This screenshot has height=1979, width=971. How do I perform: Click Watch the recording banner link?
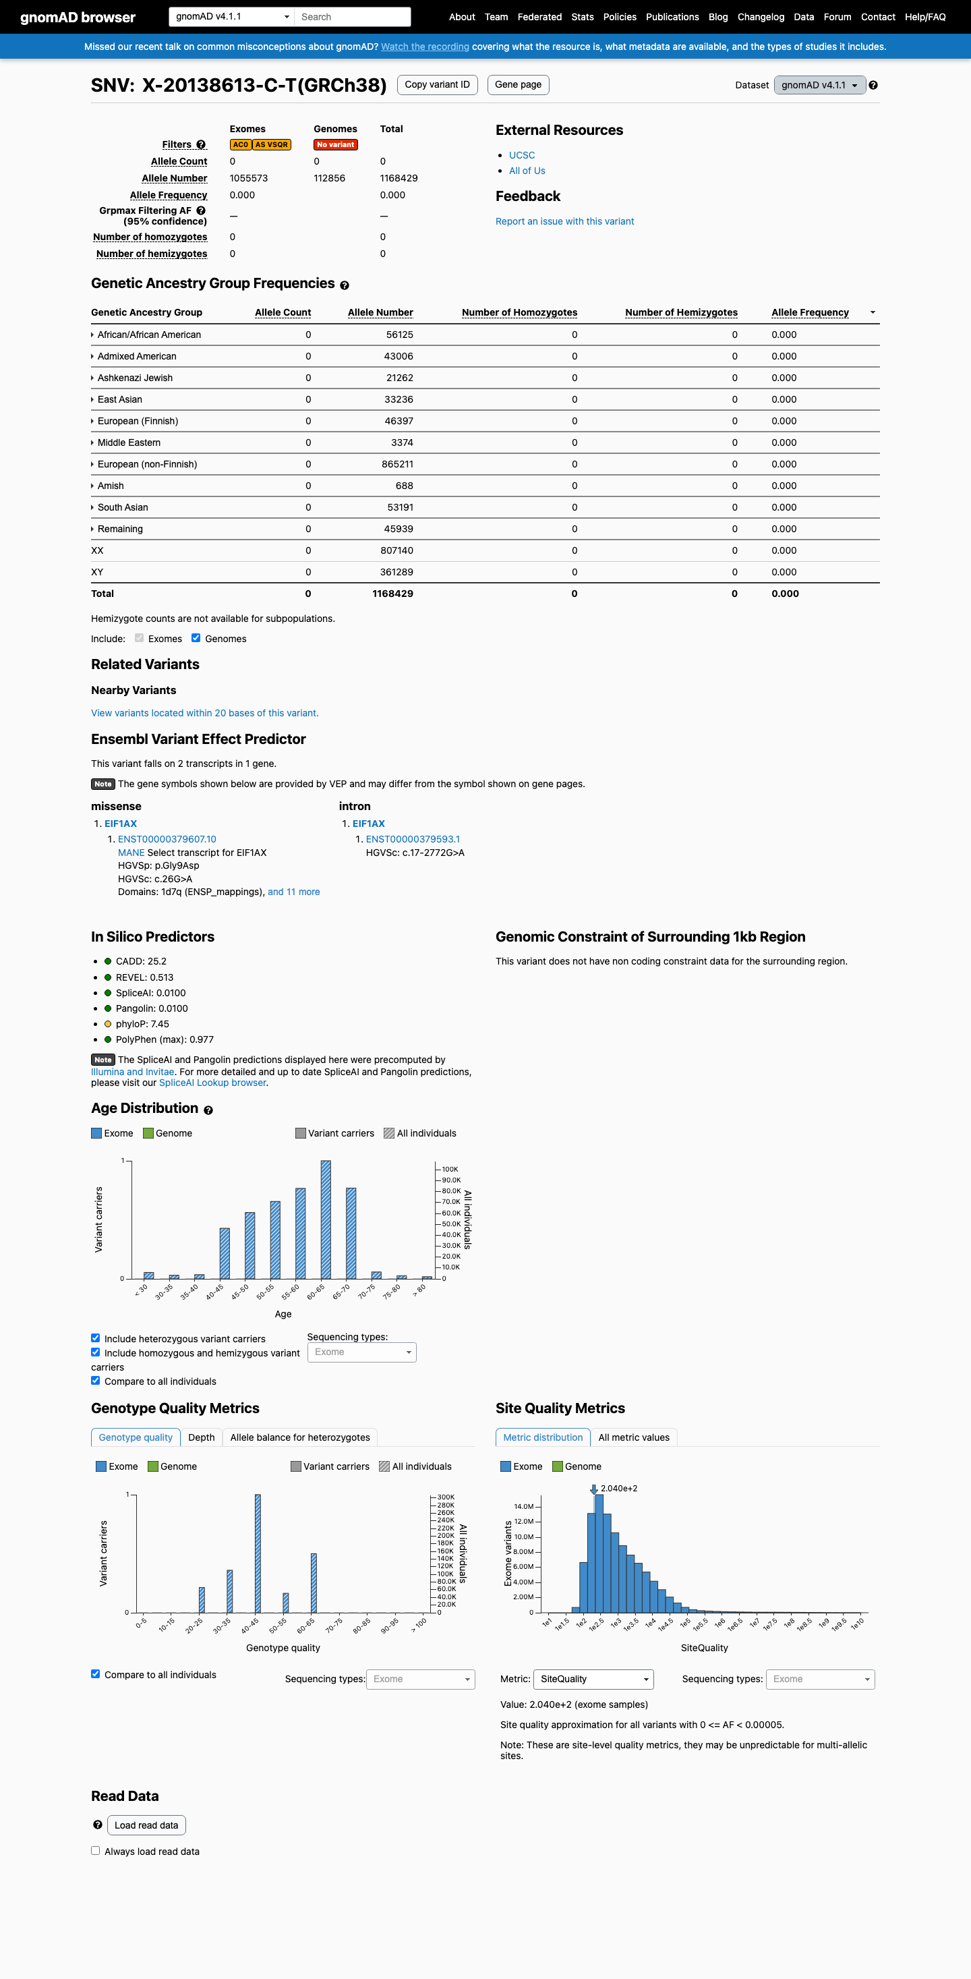pyautogui.click(x=425, y=47)
